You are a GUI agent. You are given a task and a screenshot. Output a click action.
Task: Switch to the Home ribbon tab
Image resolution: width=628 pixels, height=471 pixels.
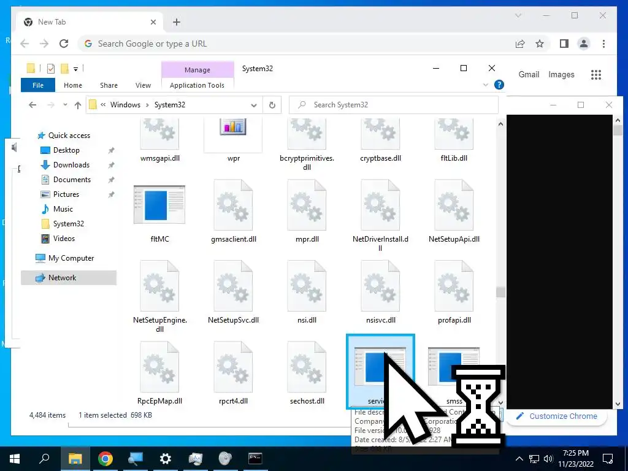(x=73, y=85)
